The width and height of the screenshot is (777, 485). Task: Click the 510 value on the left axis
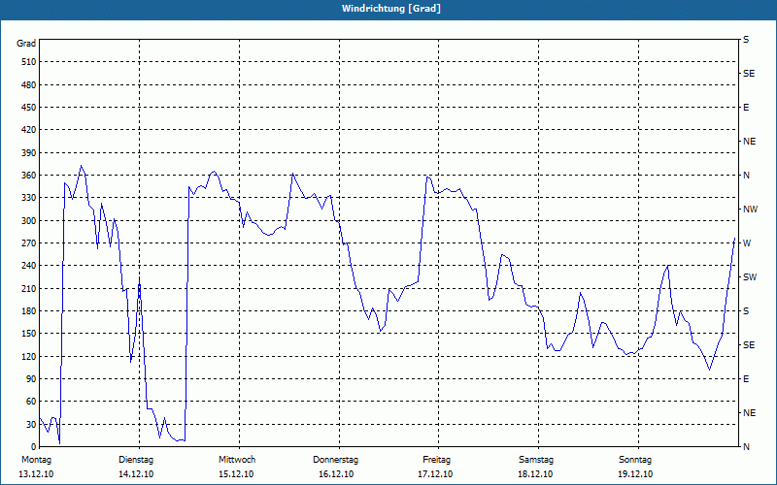(28, 62)
